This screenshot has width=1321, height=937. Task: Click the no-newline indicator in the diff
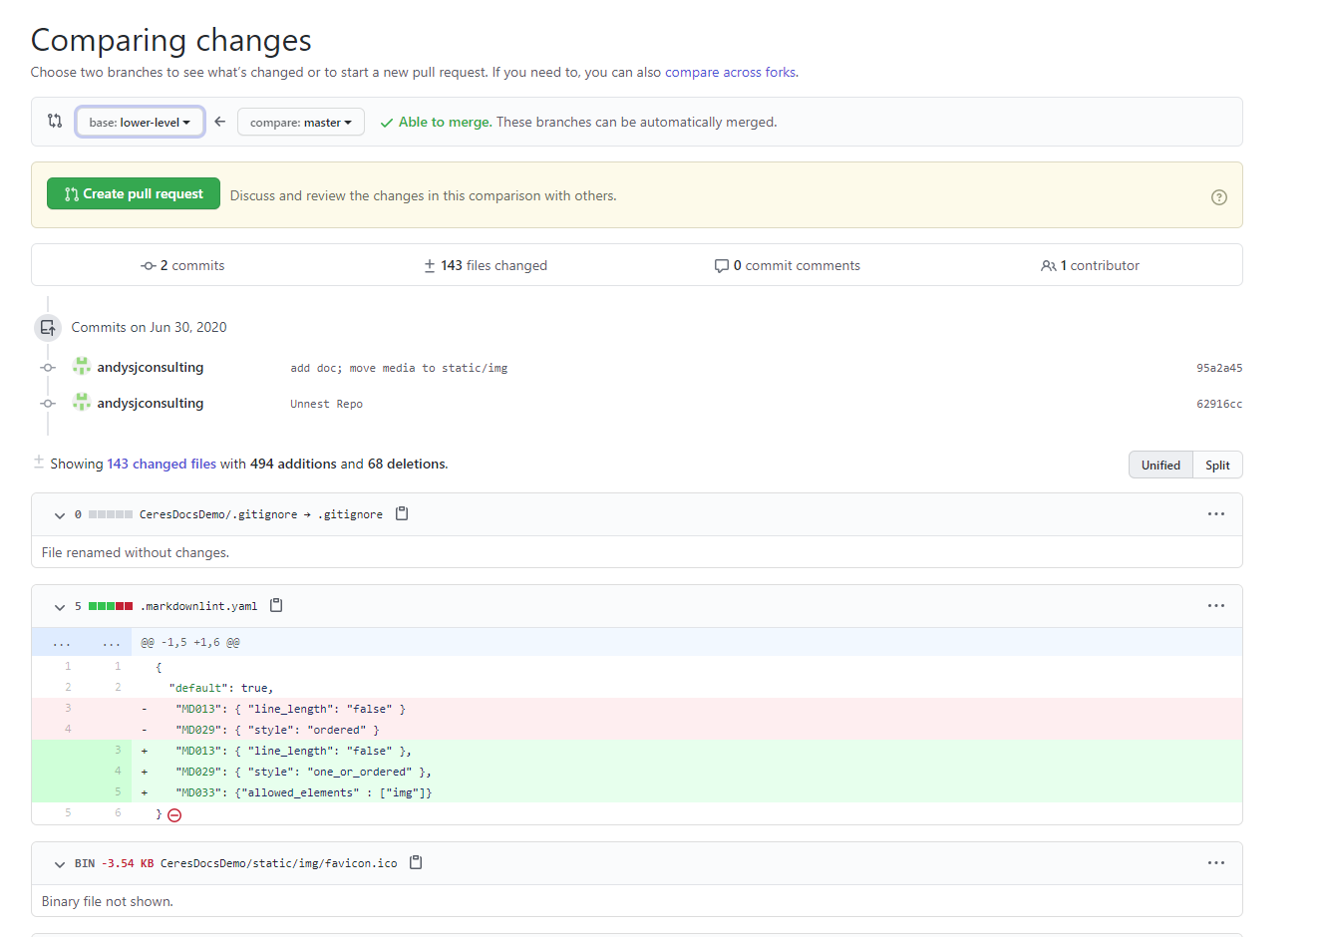point(174,814)
